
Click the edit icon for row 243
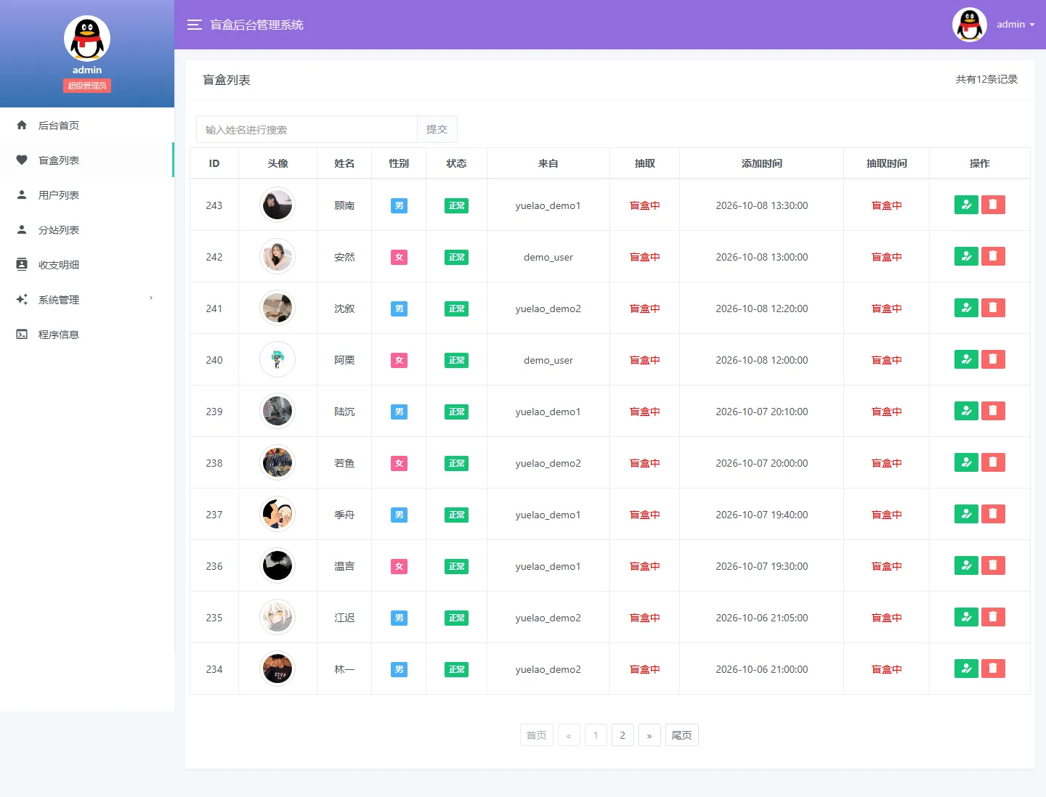click(x=966, y=205)
